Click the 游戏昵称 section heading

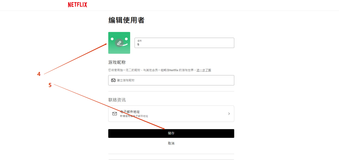pos(117,62)
